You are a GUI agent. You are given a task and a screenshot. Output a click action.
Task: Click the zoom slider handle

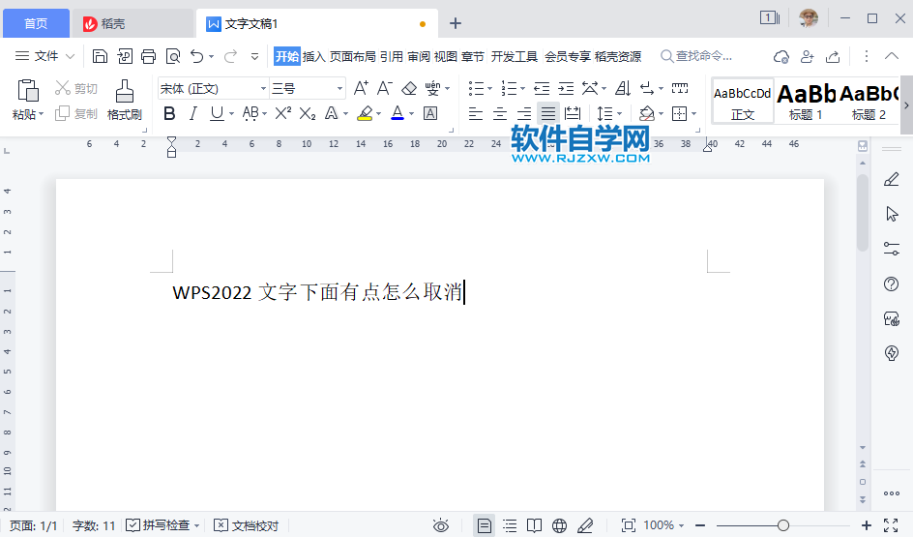(783, 525)
